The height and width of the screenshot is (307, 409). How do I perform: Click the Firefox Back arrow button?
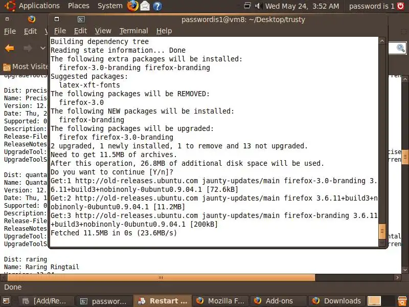(10, 48)
